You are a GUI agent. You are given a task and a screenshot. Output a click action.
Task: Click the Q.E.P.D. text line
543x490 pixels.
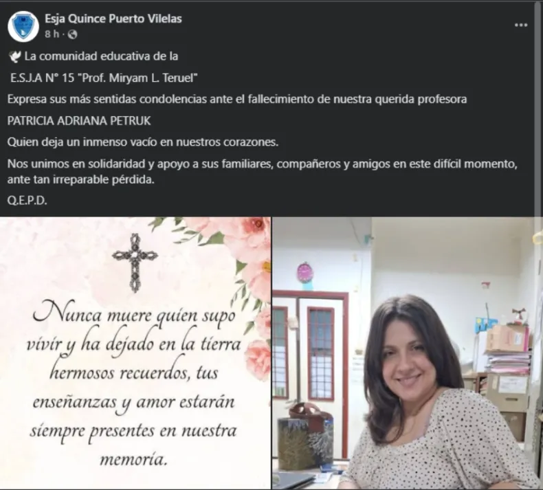tap(27, 201)
